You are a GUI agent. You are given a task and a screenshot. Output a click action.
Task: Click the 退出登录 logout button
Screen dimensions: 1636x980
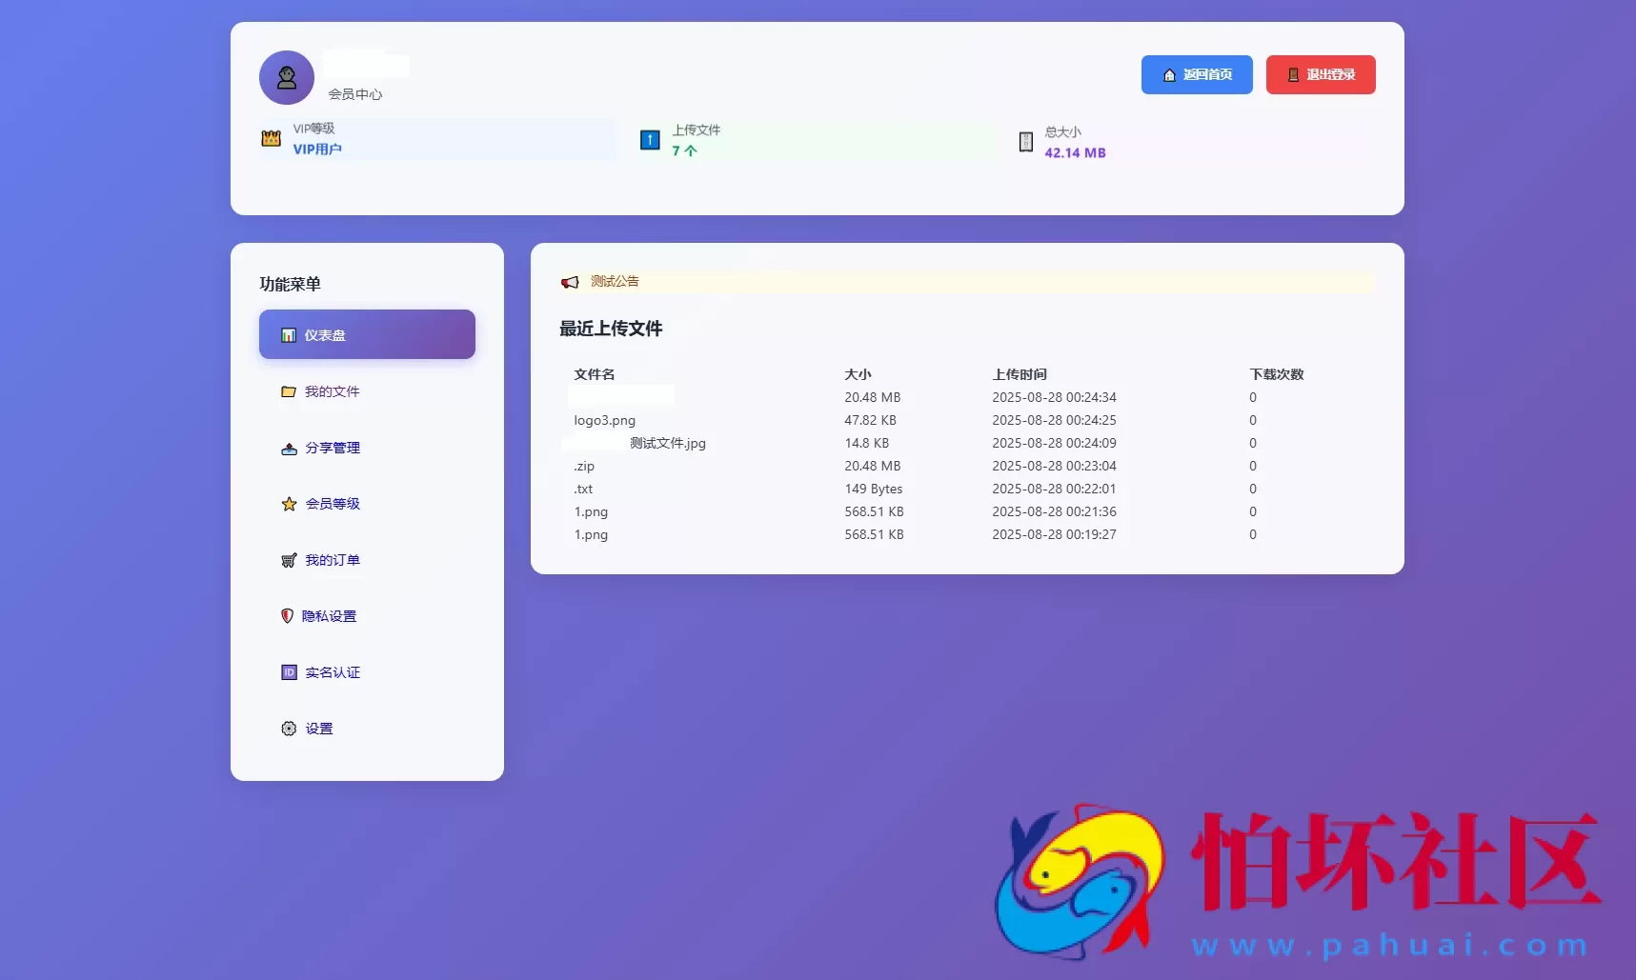[x=1320, y=74]
